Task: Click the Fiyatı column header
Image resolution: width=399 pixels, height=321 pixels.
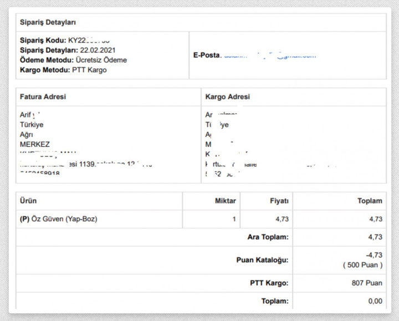Action: (x=279, y=201)
